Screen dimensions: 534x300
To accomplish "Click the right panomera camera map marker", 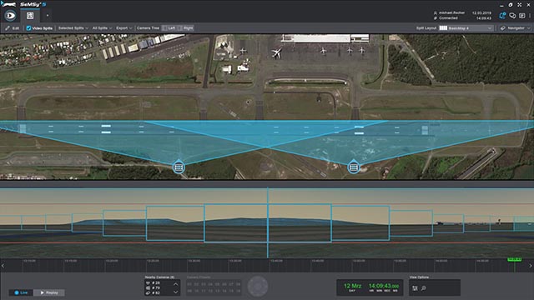I will click(x=354, y=167).
